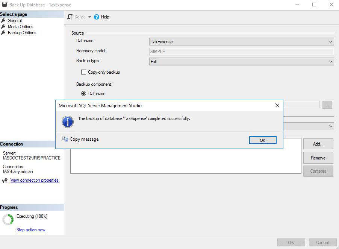Click the grayed OK button at window bottom
The height and width of the screenshot is (249, 339).
[x=291, y=243]
